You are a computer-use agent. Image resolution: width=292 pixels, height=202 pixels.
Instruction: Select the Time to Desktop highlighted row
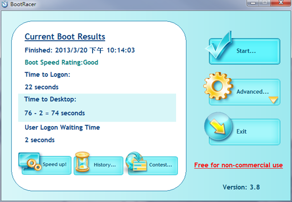click(x=97, y=107)
